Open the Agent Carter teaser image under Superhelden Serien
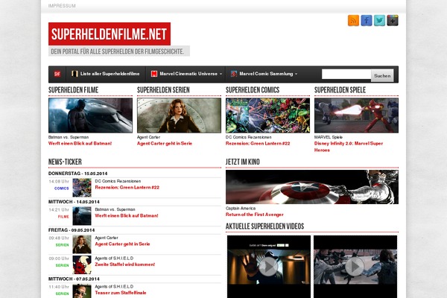 179,115
